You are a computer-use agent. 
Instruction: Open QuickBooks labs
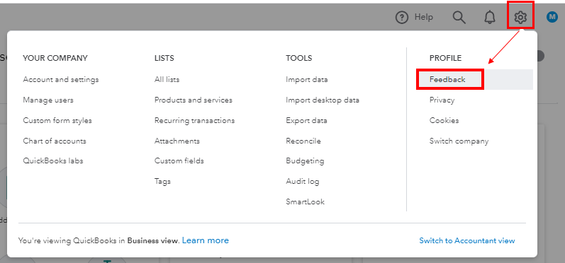click(x=53, y=161)
